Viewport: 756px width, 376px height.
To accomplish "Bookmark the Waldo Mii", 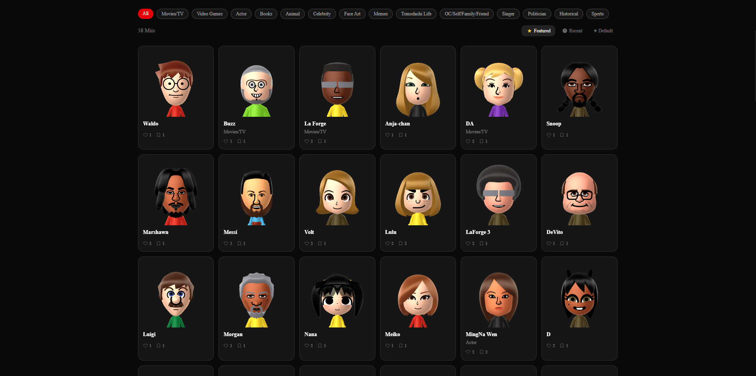I will coord(159,135).
